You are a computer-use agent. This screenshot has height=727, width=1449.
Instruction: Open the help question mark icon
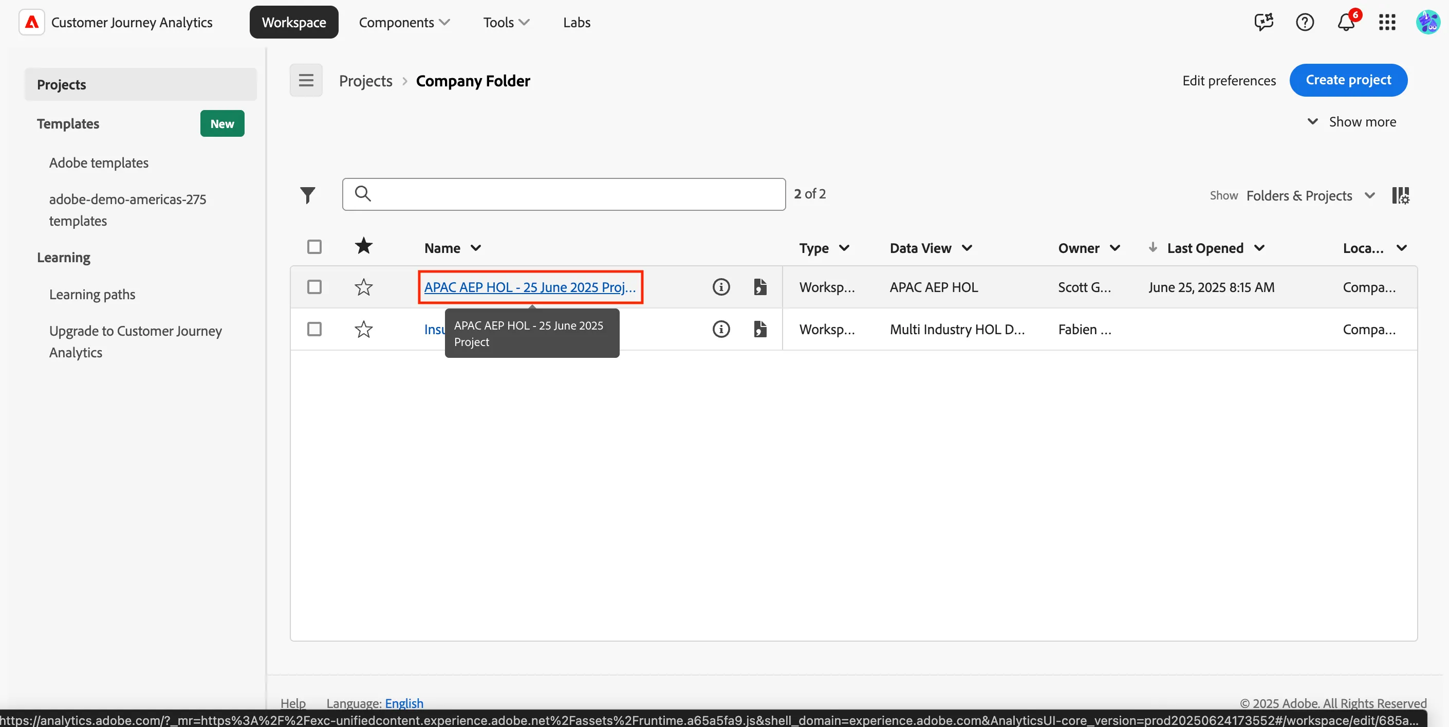coord(1305,23)
